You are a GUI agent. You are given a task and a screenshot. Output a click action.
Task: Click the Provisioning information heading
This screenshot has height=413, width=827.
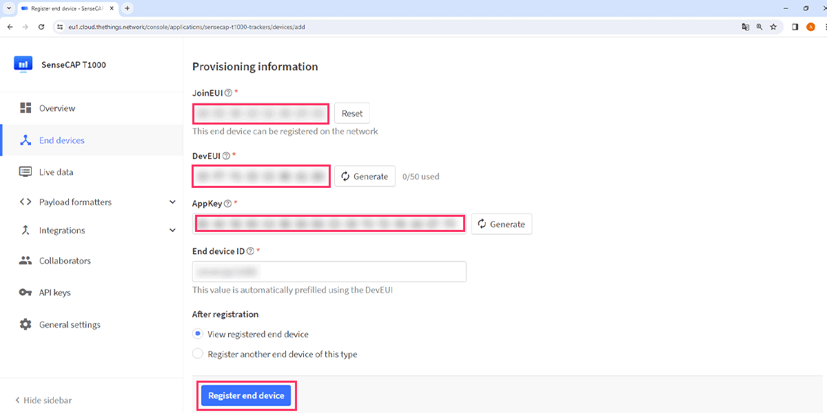pos(255,67)
